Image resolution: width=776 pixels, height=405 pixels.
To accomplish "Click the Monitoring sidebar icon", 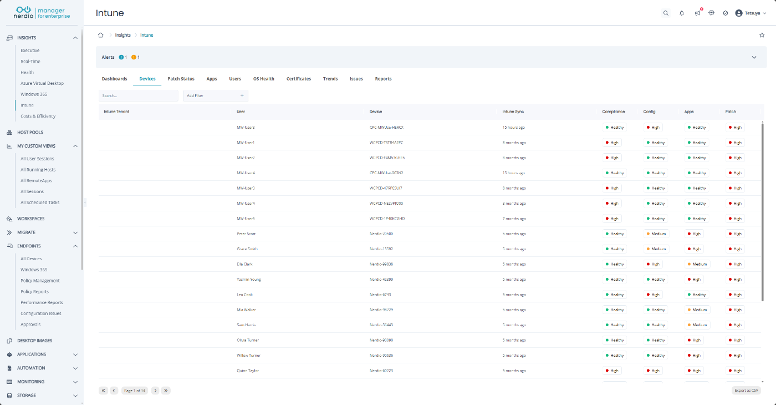I will (9, 382).
